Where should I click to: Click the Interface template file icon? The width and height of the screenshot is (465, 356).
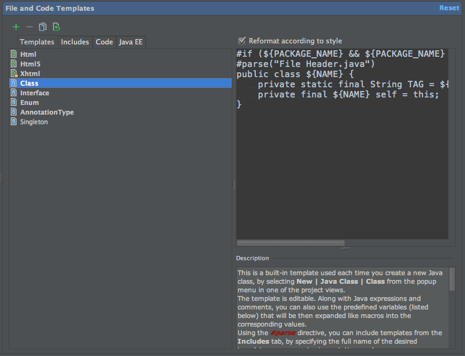(x=13, y=93)
